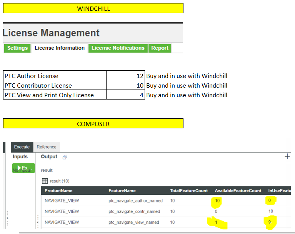Click the result table grid icon

(45, 181)
